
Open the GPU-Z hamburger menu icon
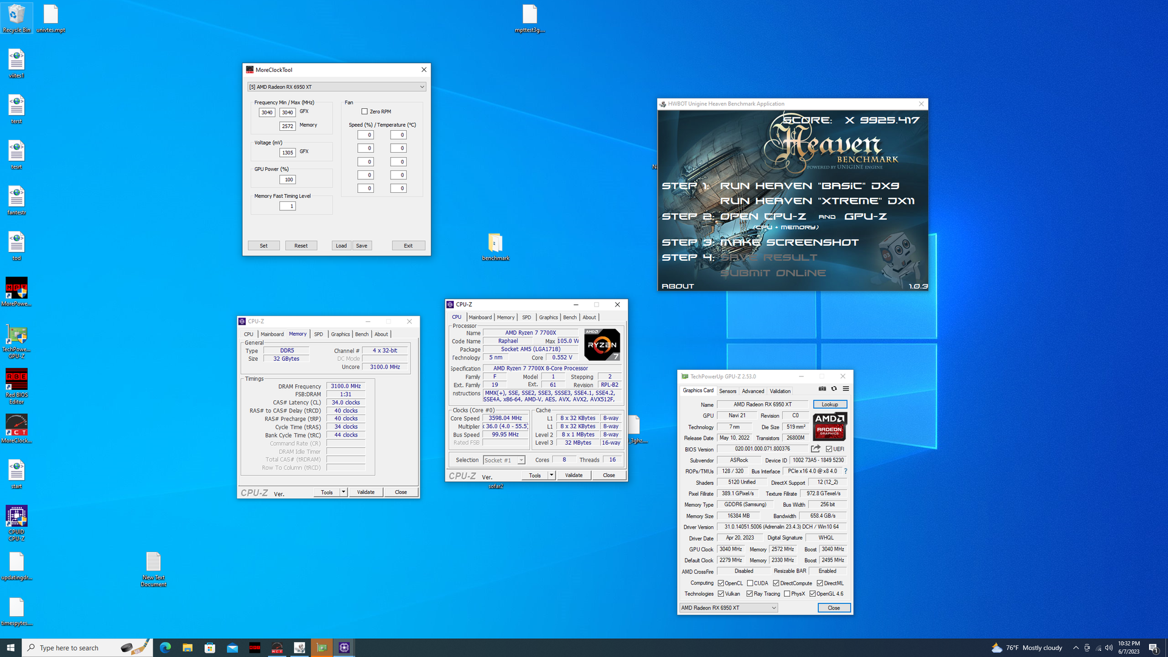pyautogui.click(x=846, y=389)
